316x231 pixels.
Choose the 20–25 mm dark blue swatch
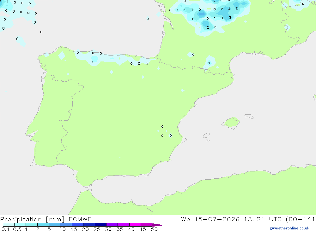tap(89, 225)
